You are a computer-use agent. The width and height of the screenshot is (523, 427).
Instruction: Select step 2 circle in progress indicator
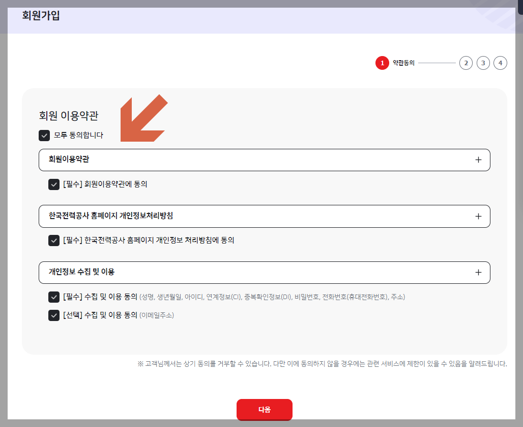(x=466, y=63)
